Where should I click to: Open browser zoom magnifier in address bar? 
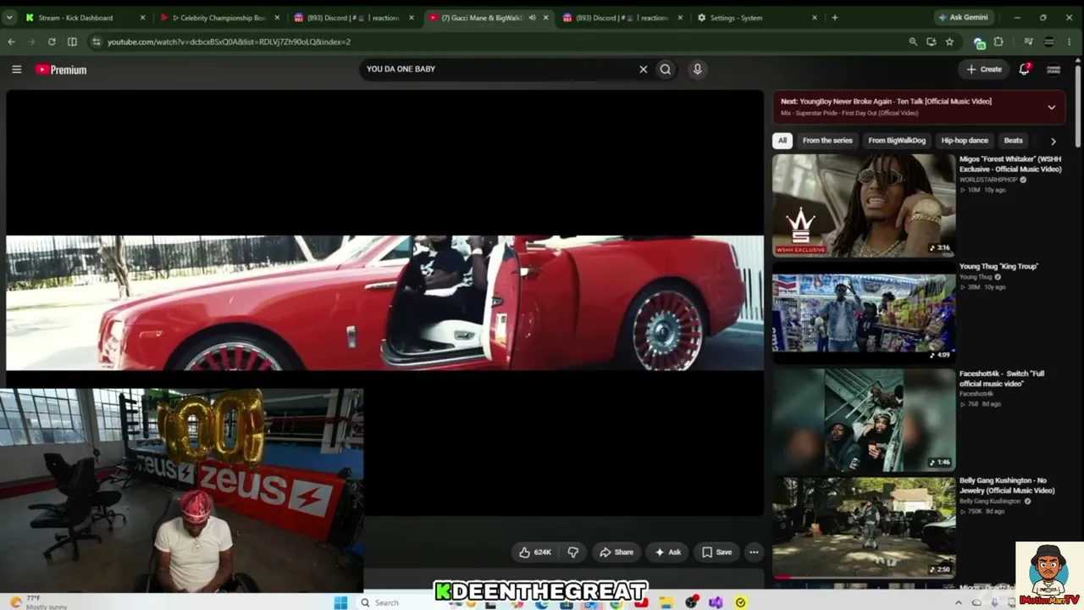tap(912, 42)
